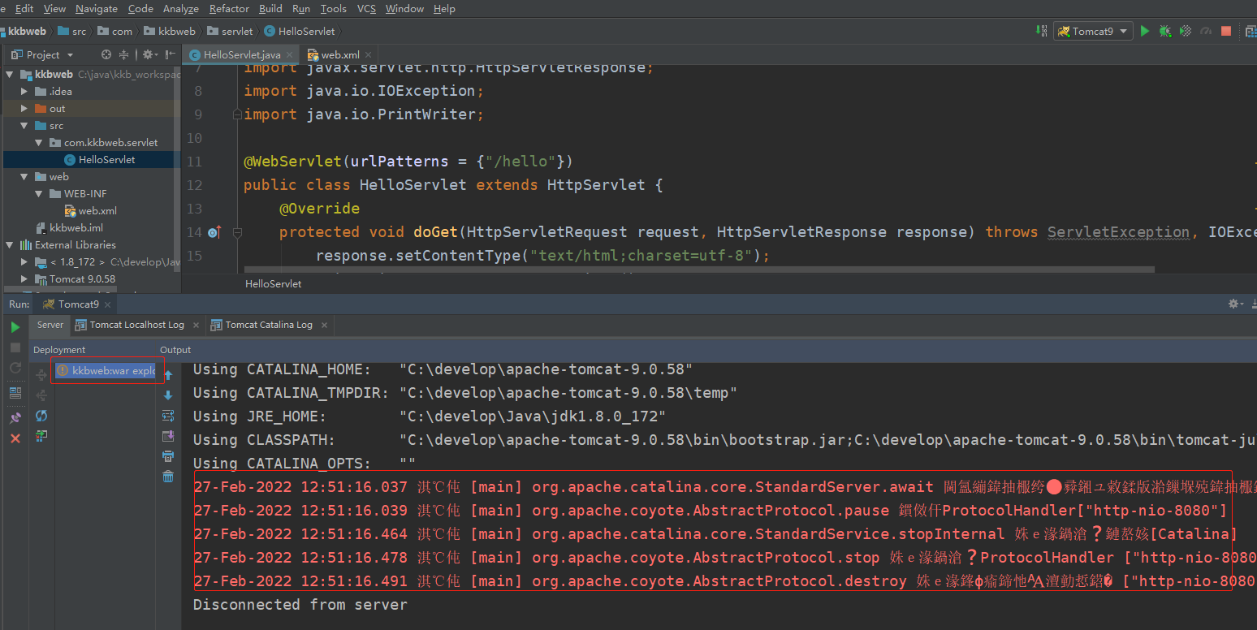
Task: Stop the server with the red square
Action: click(1226, 31)
